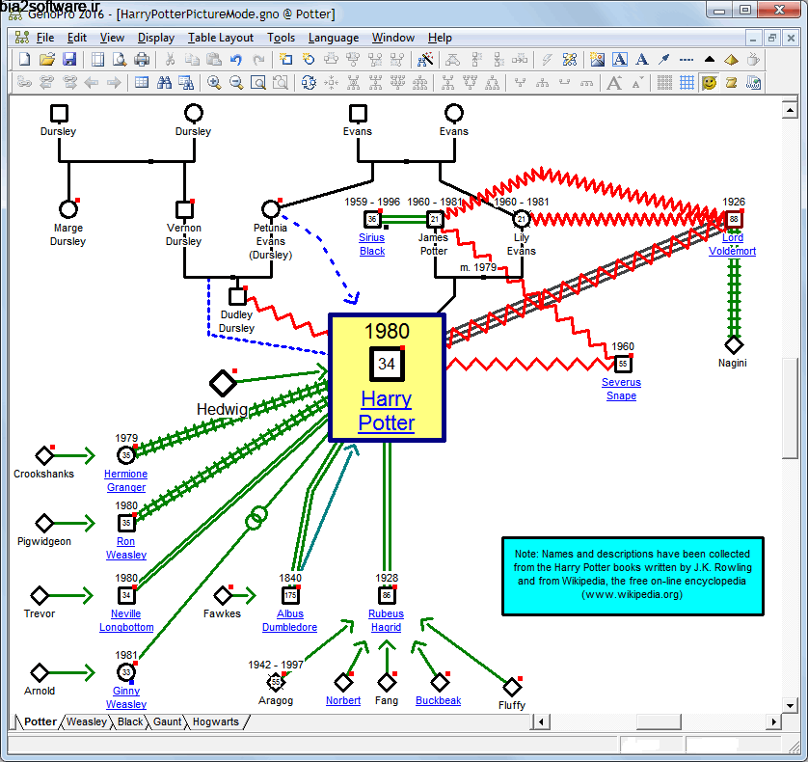
Task: Click the smiley face toolbar icon
Action: click(710, 83)
